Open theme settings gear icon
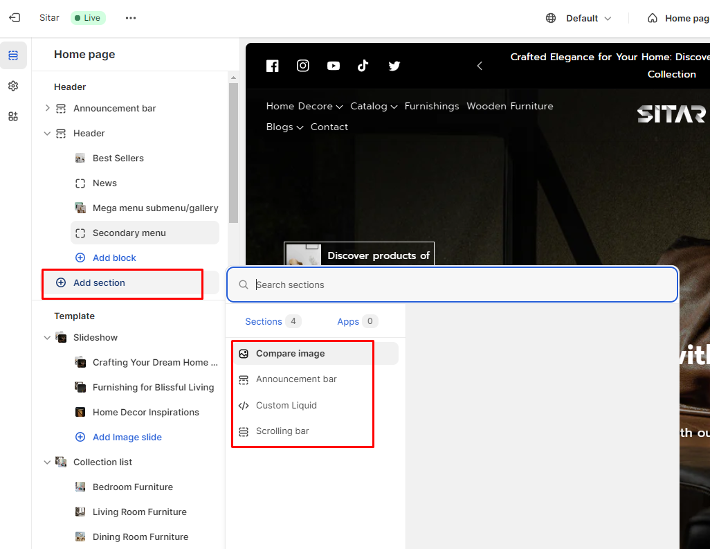Screen dimensions: 710x549 click(x=13, y=86)
